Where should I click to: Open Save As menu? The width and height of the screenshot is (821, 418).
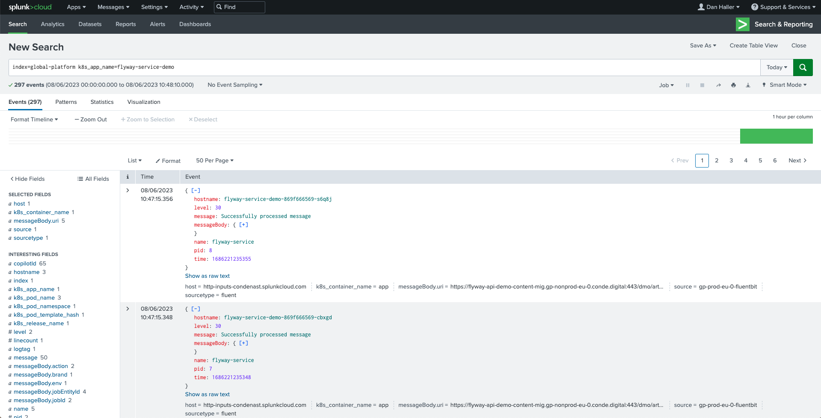coord(703,45)
